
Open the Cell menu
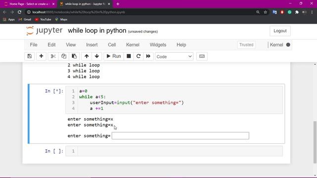click(x=112, y=45)
